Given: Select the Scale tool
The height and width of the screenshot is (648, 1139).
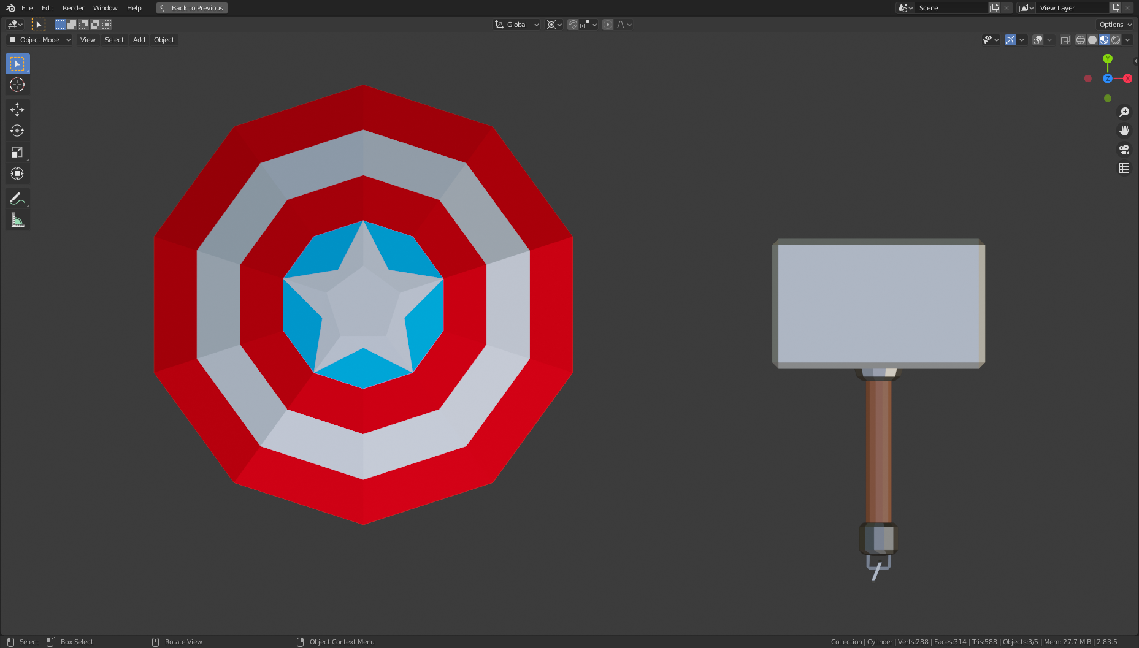Looking at the screenshot, I should 17,151.
